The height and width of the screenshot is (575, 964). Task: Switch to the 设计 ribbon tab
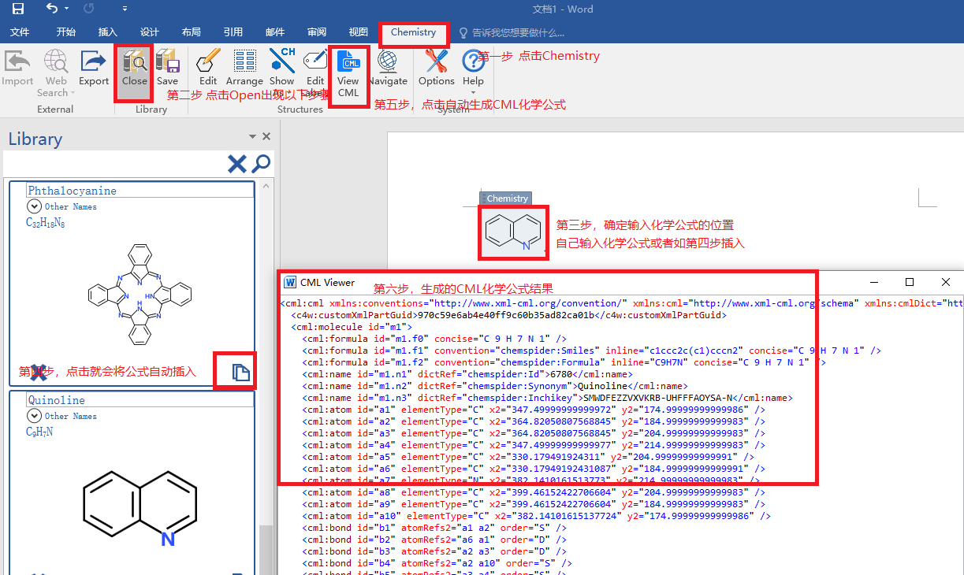(x=150, y=32)
